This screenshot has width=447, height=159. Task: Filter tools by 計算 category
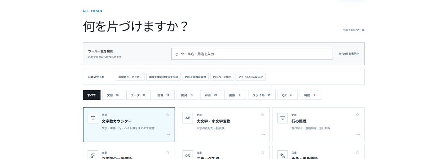[164, 95]
